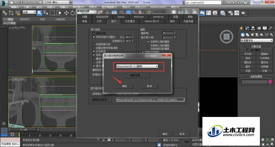The height and width of the screenshot is (147, 275).
Task: Click the Redo arrow icon
Action: [x=33, y=2]
